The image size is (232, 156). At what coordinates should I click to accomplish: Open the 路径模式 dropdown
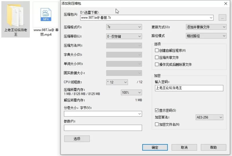[206, 36]
